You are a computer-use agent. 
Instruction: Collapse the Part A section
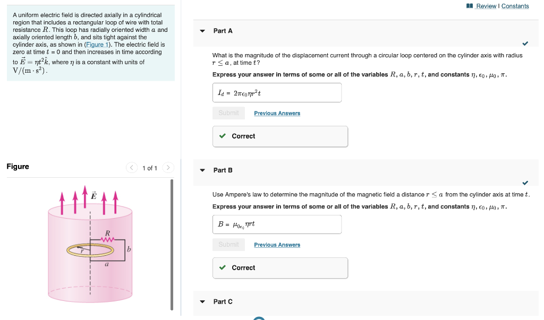tap(202, 31)
